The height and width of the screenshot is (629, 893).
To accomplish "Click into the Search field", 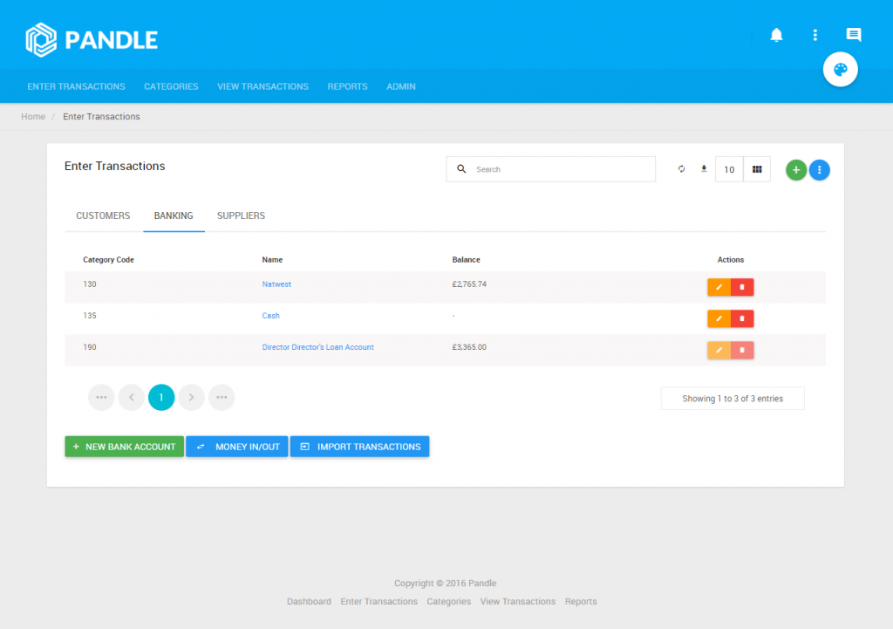I will point(551,169).
